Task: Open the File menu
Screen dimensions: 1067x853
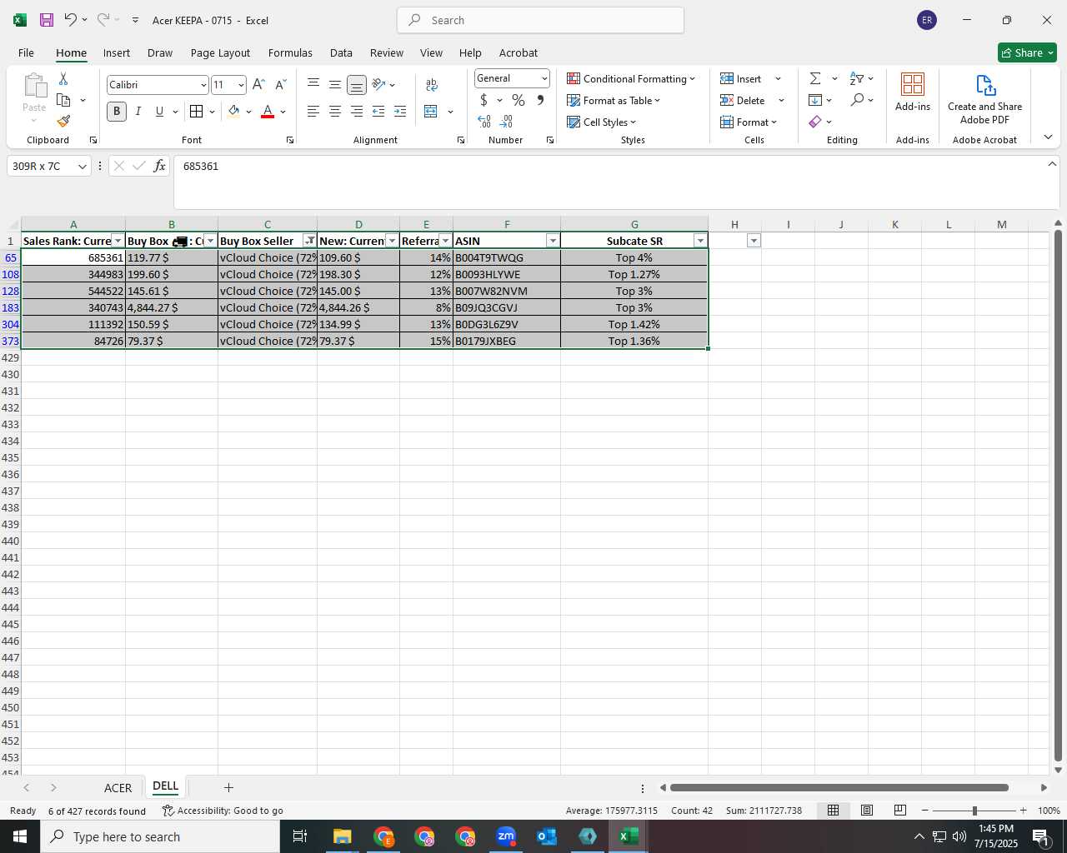Action: click(26, 52)
